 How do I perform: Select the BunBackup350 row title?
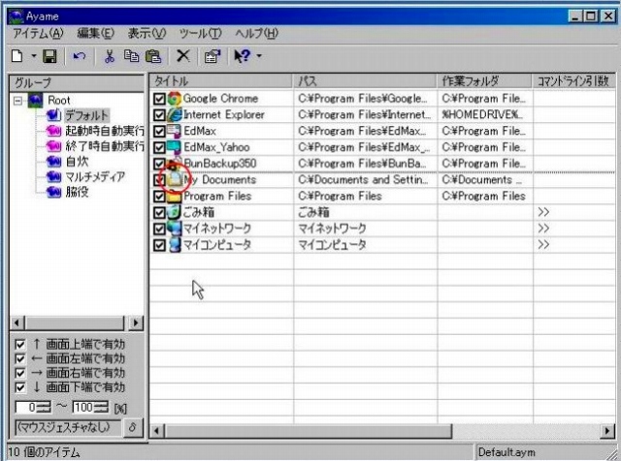[220, 164]
